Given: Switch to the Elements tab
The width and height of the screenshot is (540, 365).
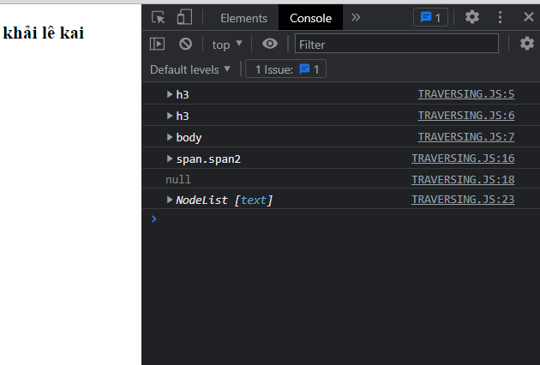Looking at the screenshot, I should click(243, 18).
